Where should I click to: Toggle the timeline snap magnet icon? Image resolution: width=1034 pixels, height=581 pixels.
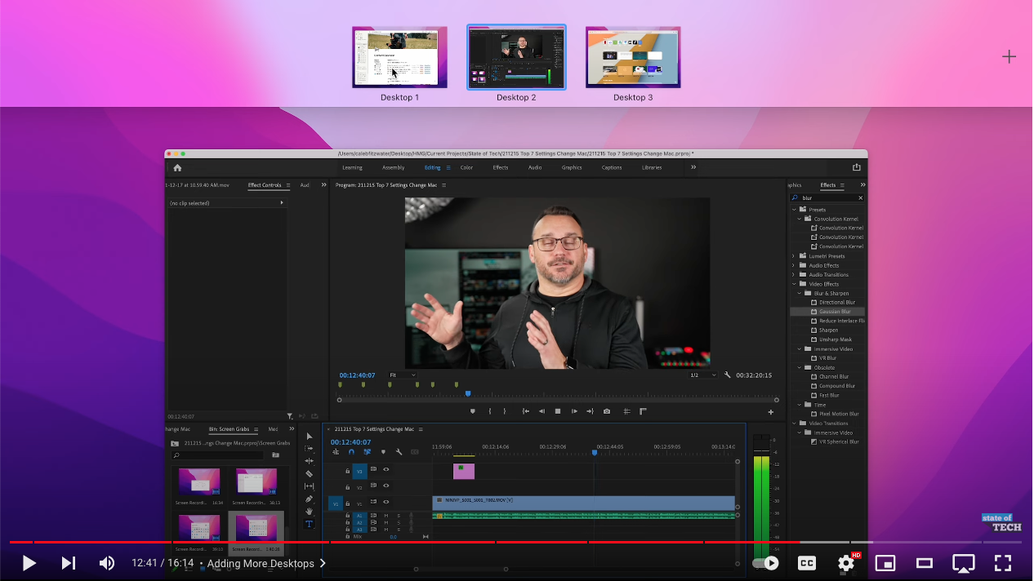coord(351,452)
